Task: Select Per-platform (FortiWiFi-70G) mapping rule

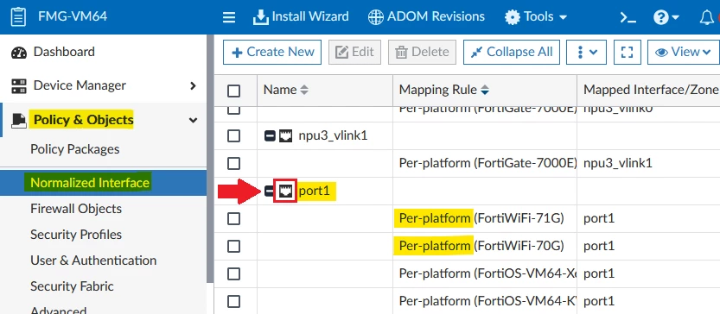Action: [481, 246]
